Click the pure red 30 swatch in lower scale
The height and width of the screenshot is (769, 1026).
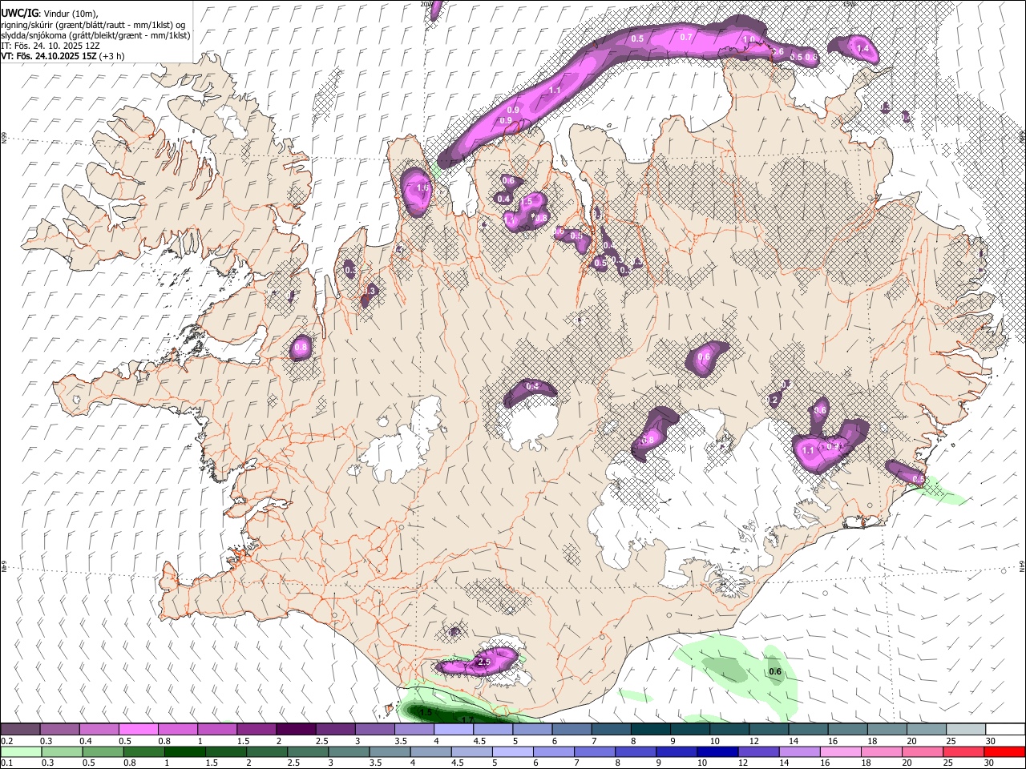tap(1004, 751)
